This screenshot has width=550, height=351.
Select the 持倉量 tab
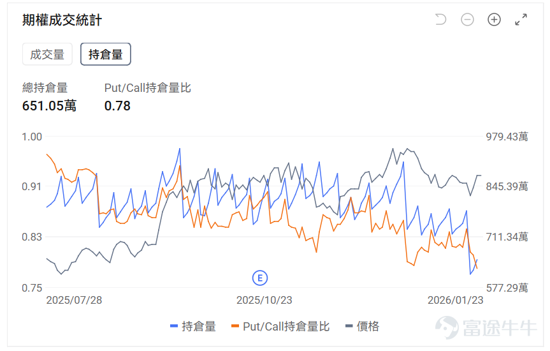coord(106,54)
